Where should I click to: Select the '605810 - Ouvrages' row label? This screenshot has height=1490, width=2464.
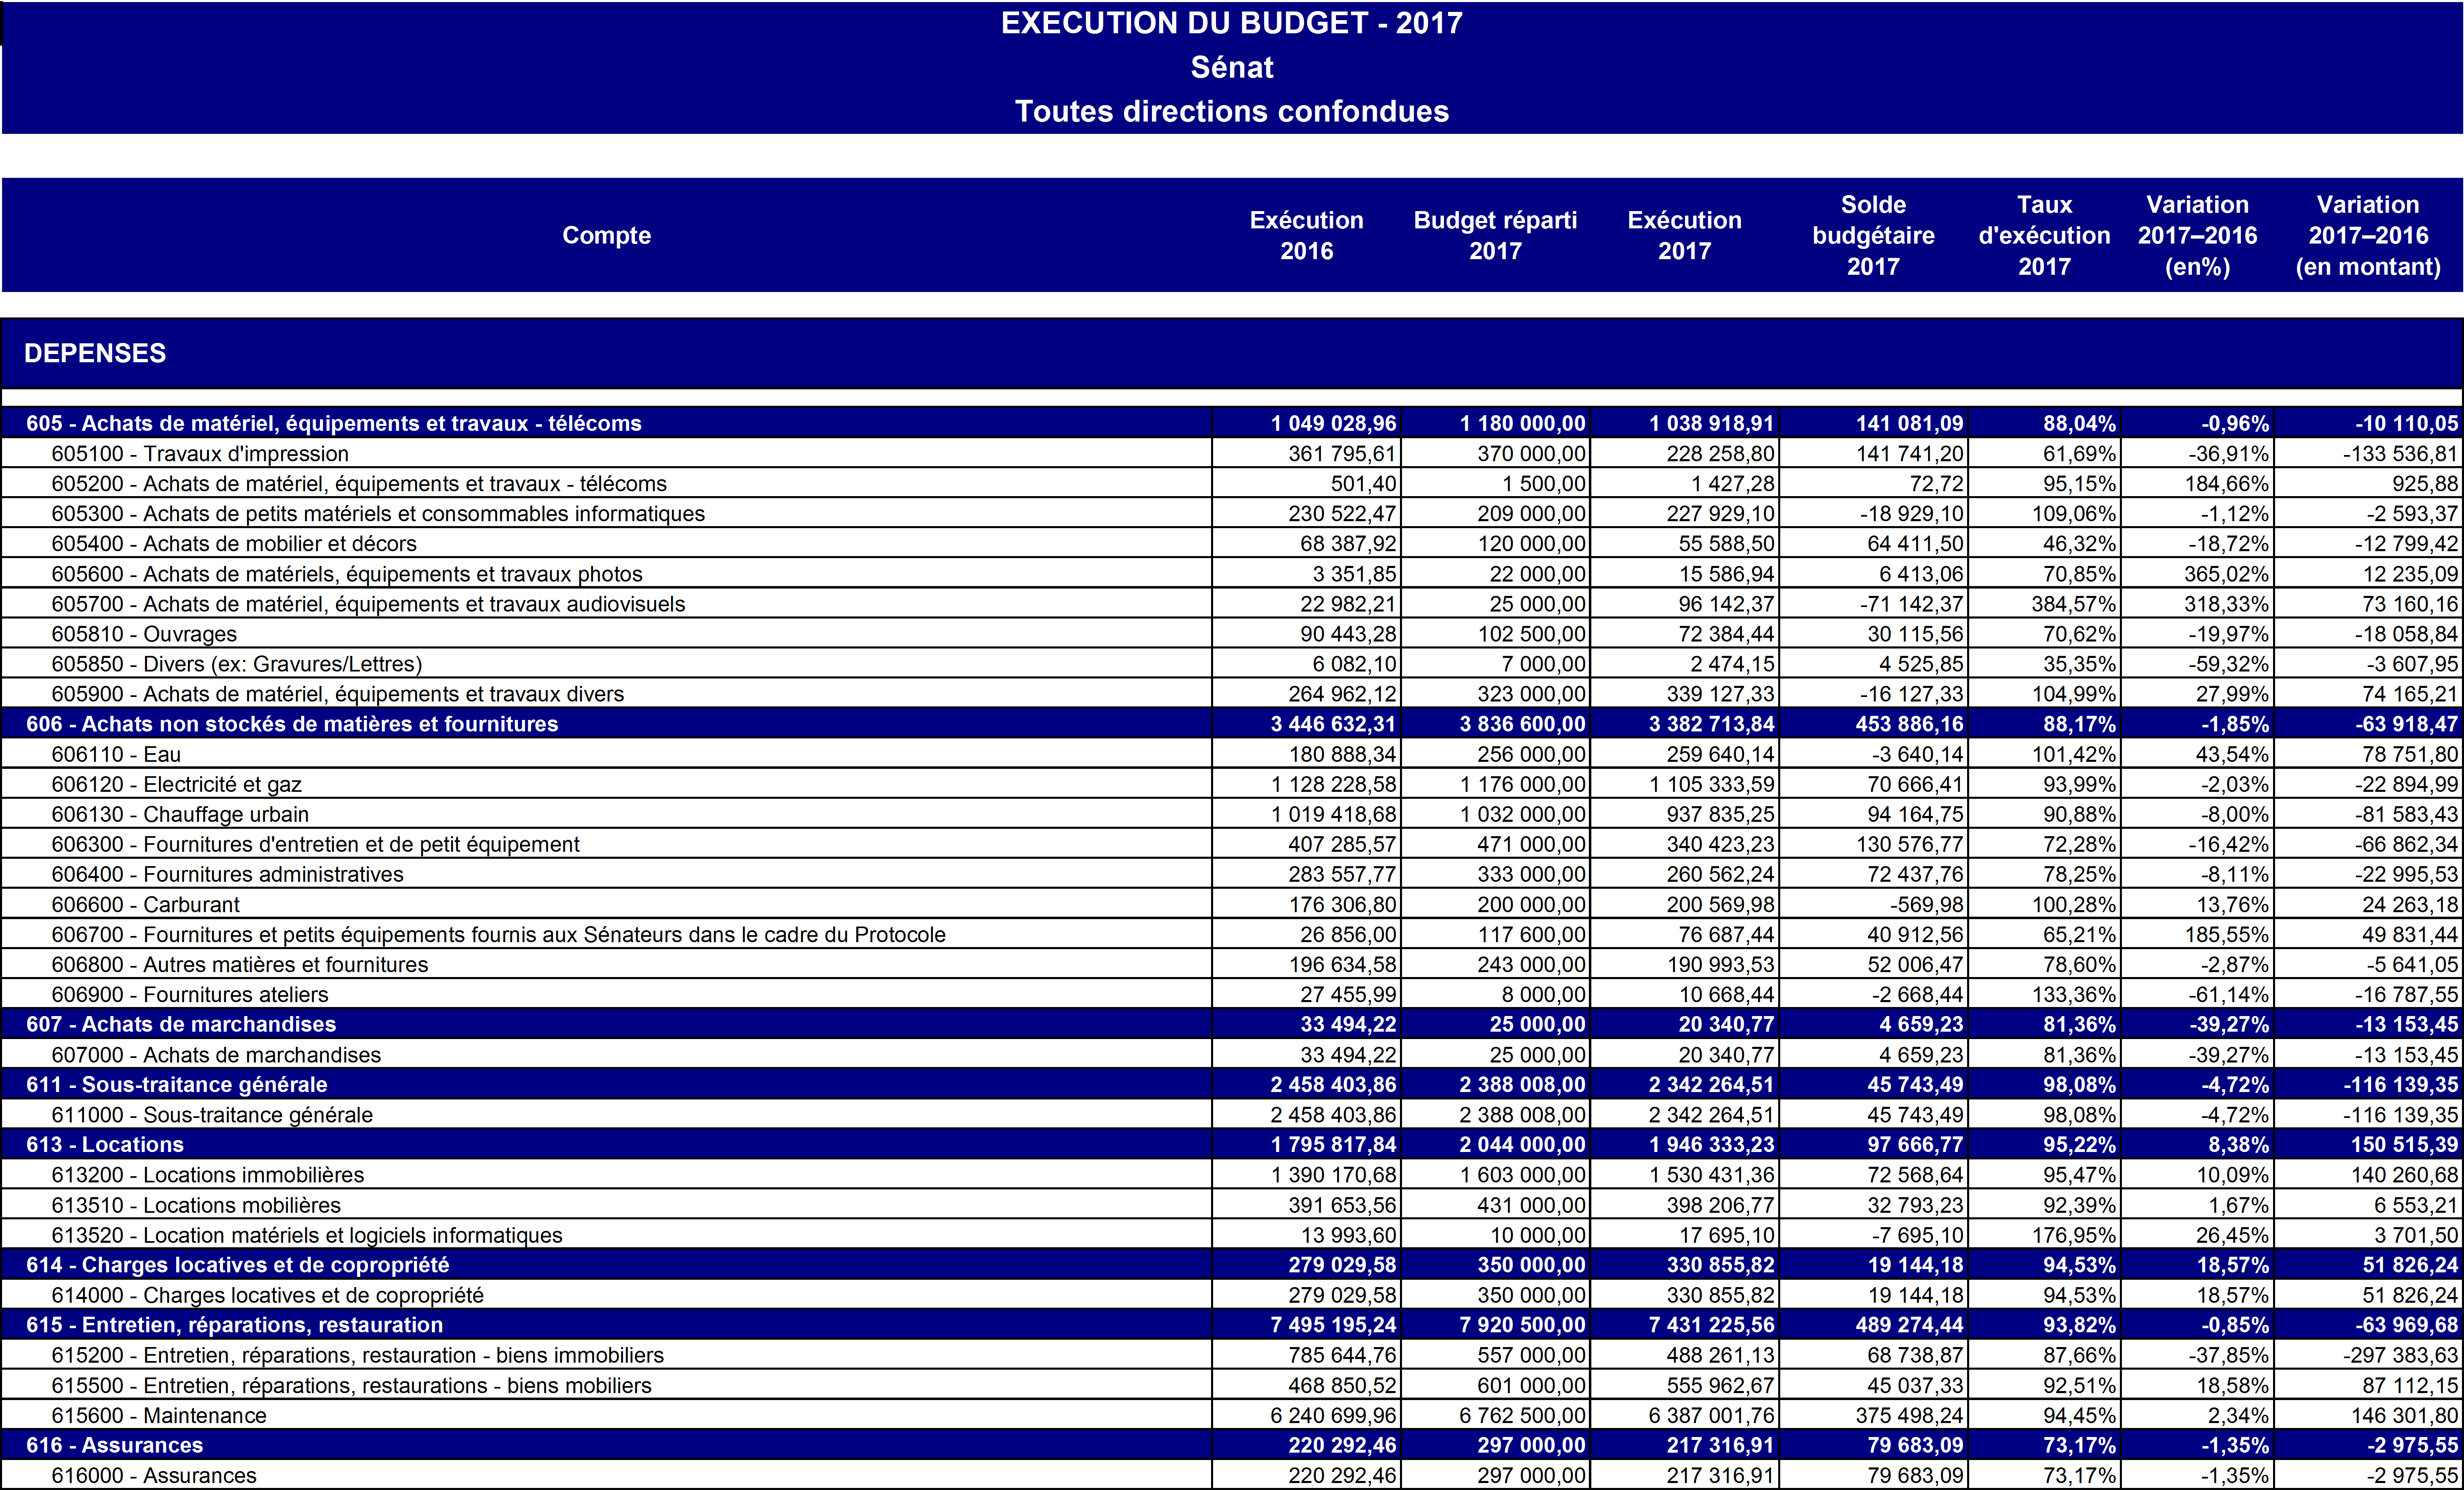click(x=144, y=634)
